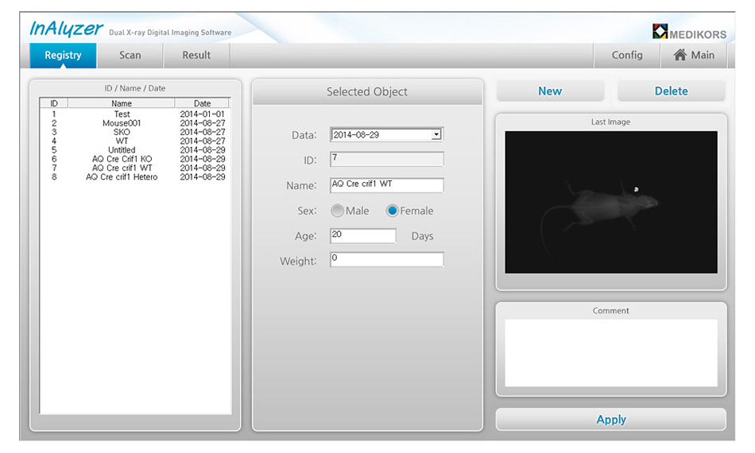This screenshot has height=453, width=755.
Task: Select the Male radio button
Action: (337, 211)
